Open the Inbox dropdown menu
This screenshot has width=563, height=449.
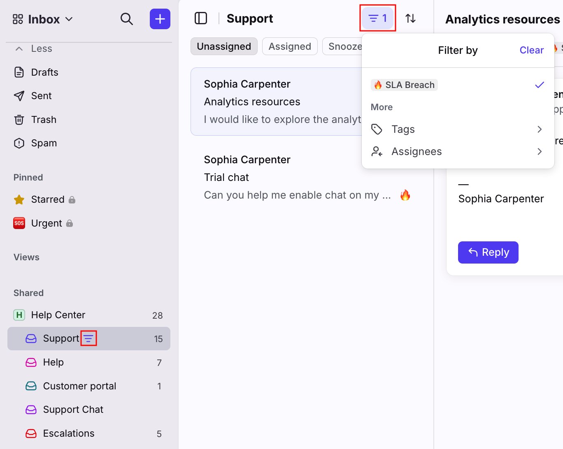pos(43,19)
